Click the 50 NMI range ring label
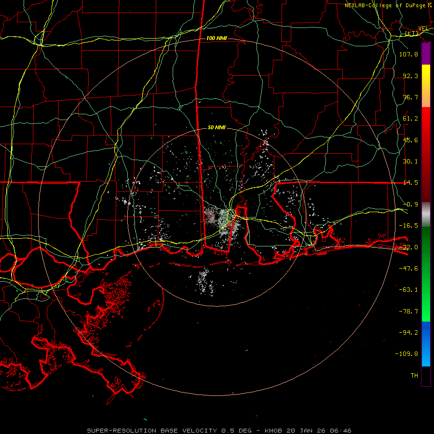The image size is (434, 434). pos(217,127)
